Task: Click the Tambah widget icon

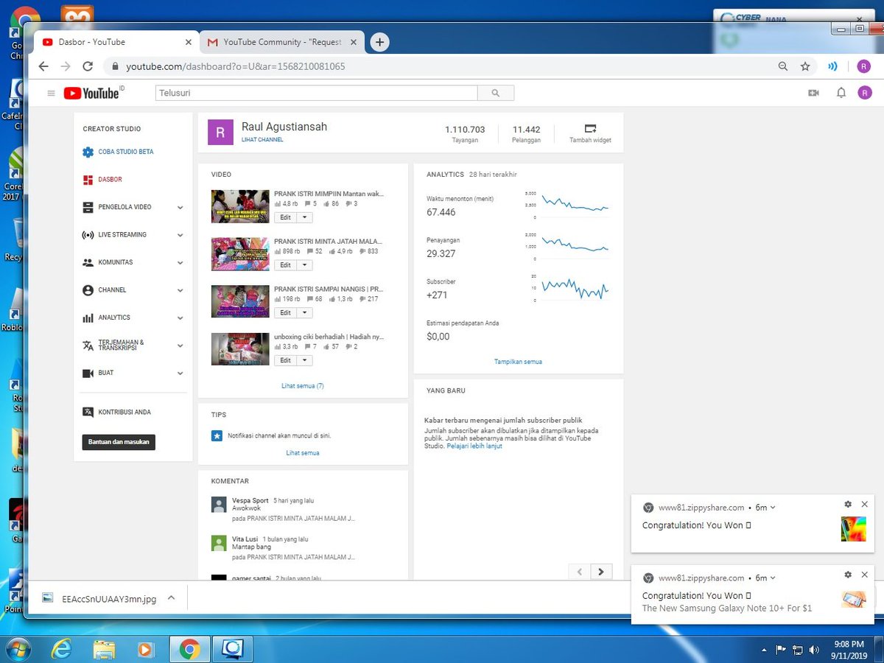Action: pyautogui.click(x=590, y=128)
